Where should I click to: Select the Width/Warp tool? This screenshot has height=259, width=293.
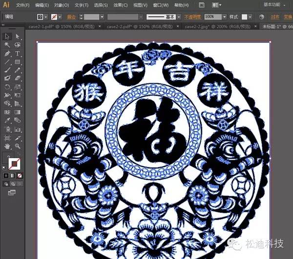[x=7, y=95]
